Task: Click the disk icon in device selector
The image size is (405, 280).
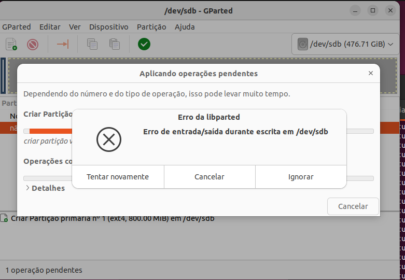Action: (303, 44)
